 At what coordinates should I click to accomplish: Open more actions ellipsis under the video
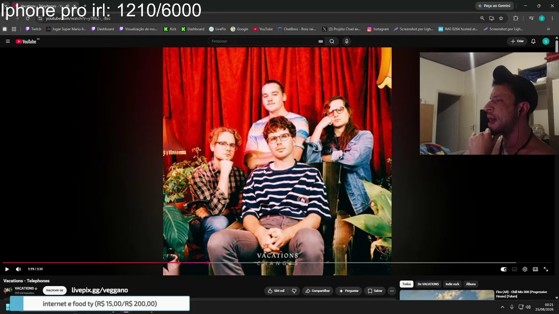[x=392, y=291]
